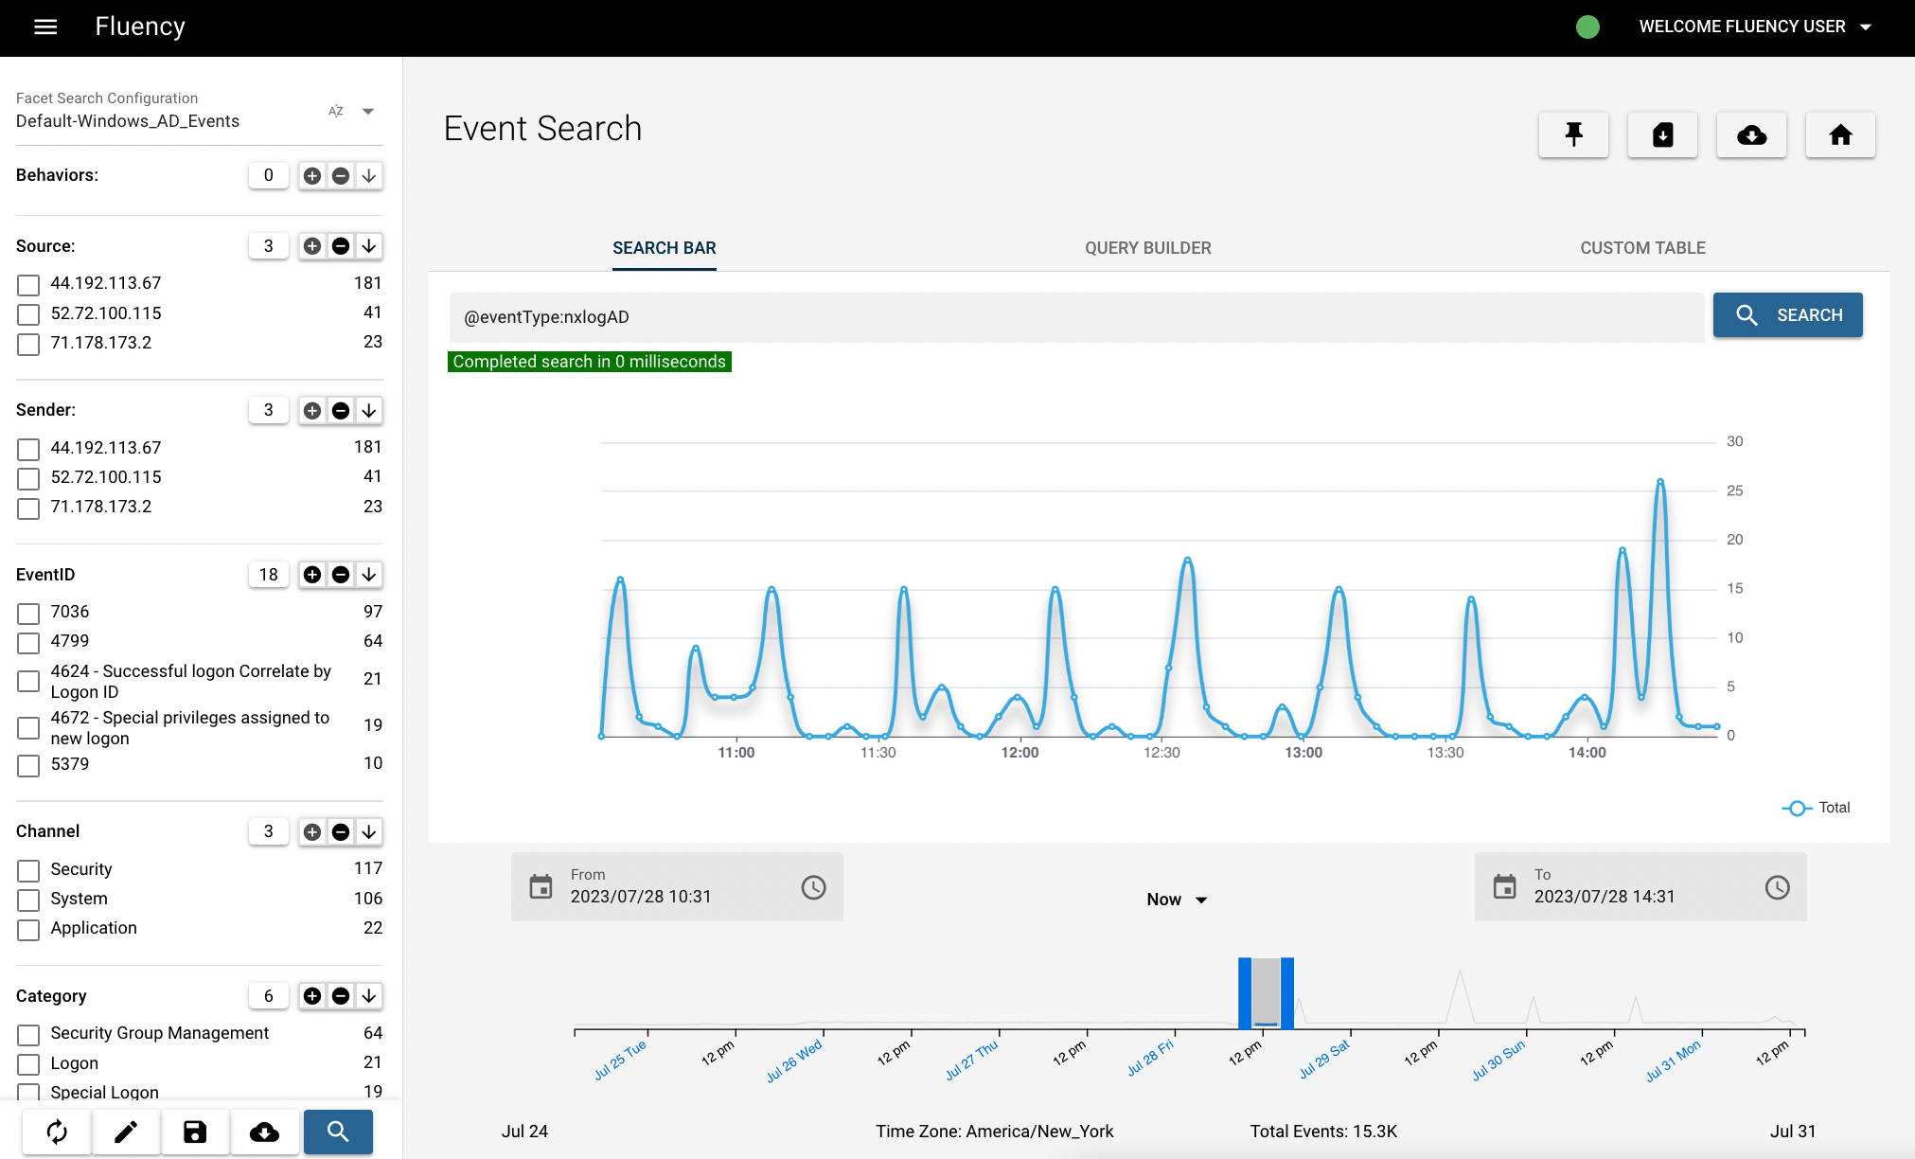Check EventID 4799 checkbox

point(28,643)
